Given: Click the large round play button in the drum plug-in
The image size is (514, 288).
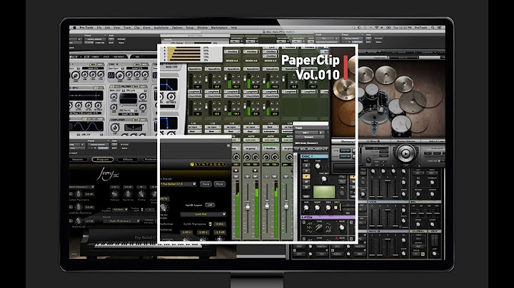Looking at the screenshot, I should pos(405,153).
